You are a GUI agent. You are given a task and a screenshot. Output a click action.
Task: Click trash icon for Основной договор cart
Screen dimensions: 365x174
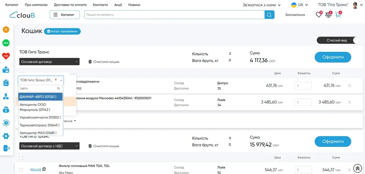[x=90, y=62]
